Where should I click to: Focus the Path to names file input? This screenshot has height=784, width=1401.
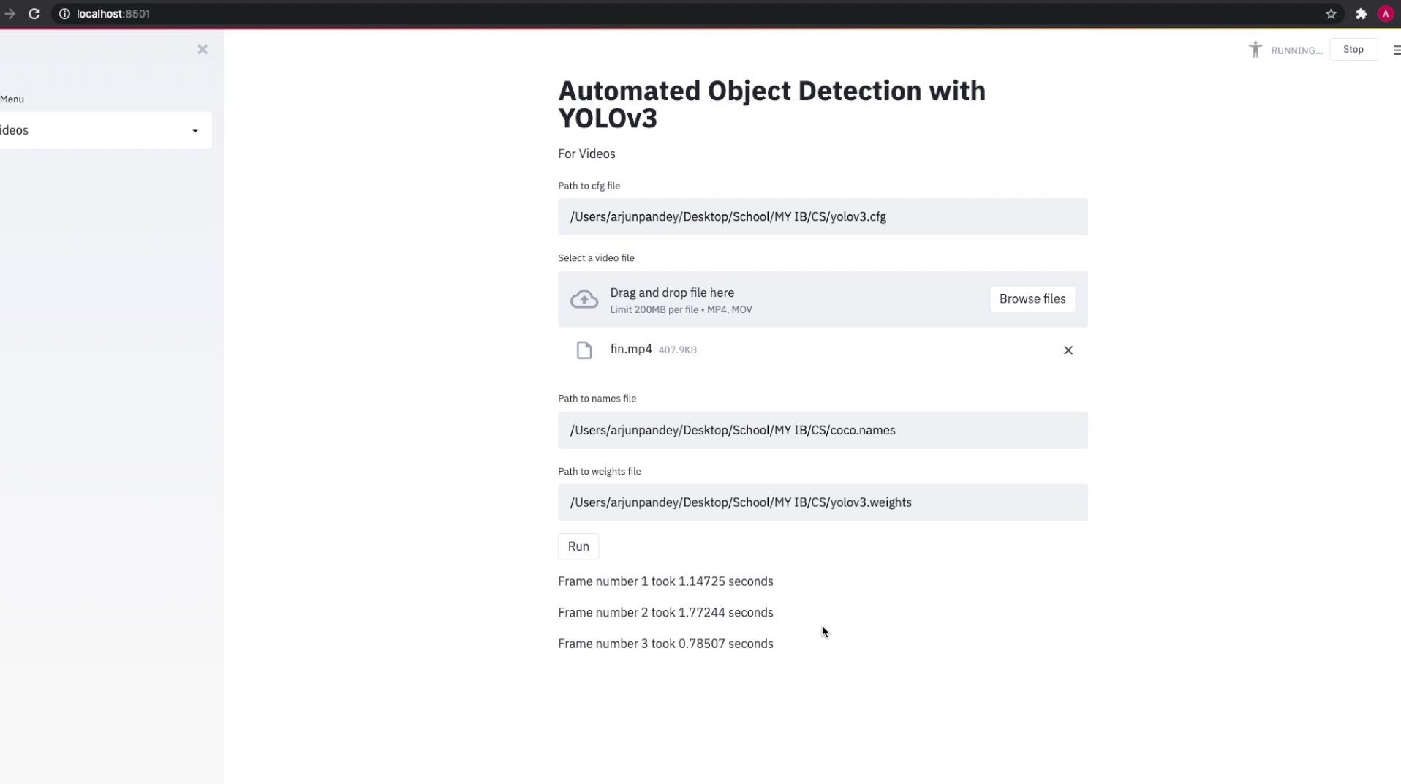click(x=823, y=431)
